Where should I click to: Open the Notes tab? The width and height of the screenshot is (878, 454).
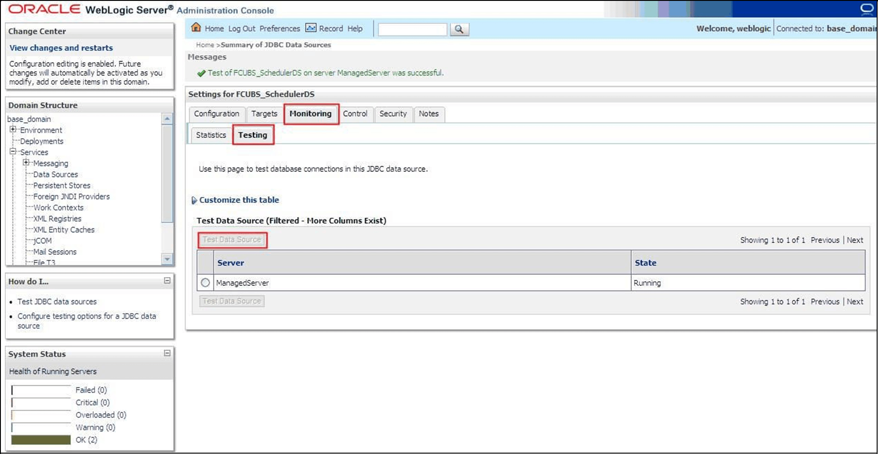[429, 114]
